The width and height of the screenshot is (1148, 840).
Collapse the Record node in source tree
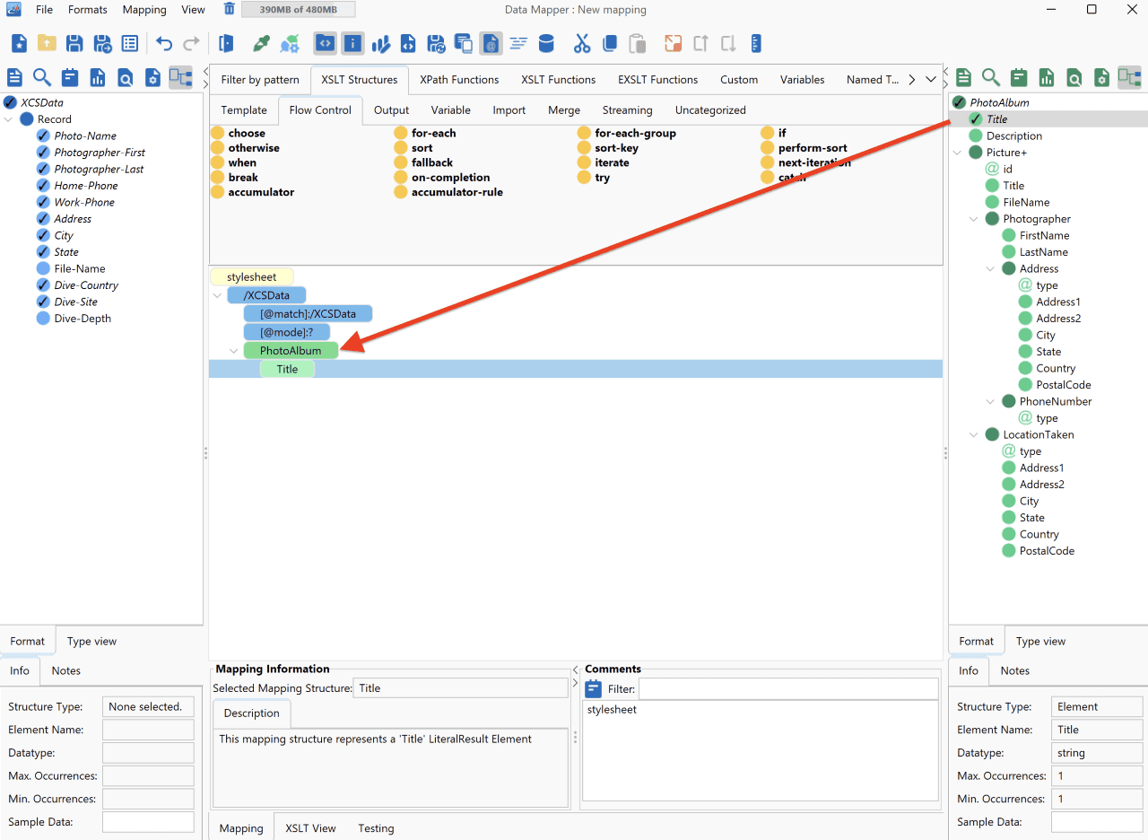[x=9, y=119]
